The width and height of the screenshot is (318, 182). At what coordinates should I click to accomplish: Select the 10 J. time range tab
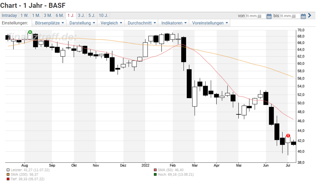tap(103, 16)
